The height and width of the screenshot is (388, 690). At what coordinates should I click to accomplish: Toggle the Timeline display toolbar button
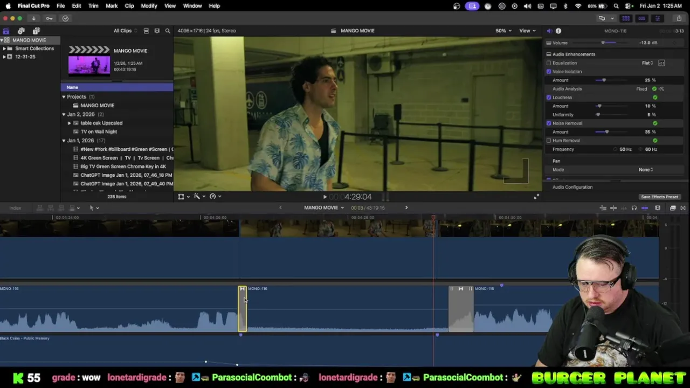point(641,18)
